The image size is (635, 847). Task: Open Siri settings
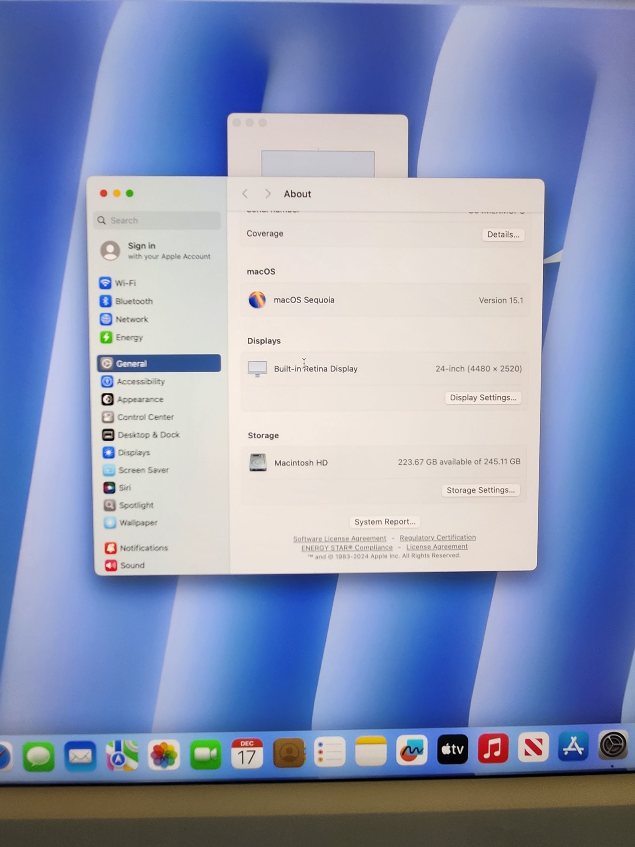pos(124,487)
